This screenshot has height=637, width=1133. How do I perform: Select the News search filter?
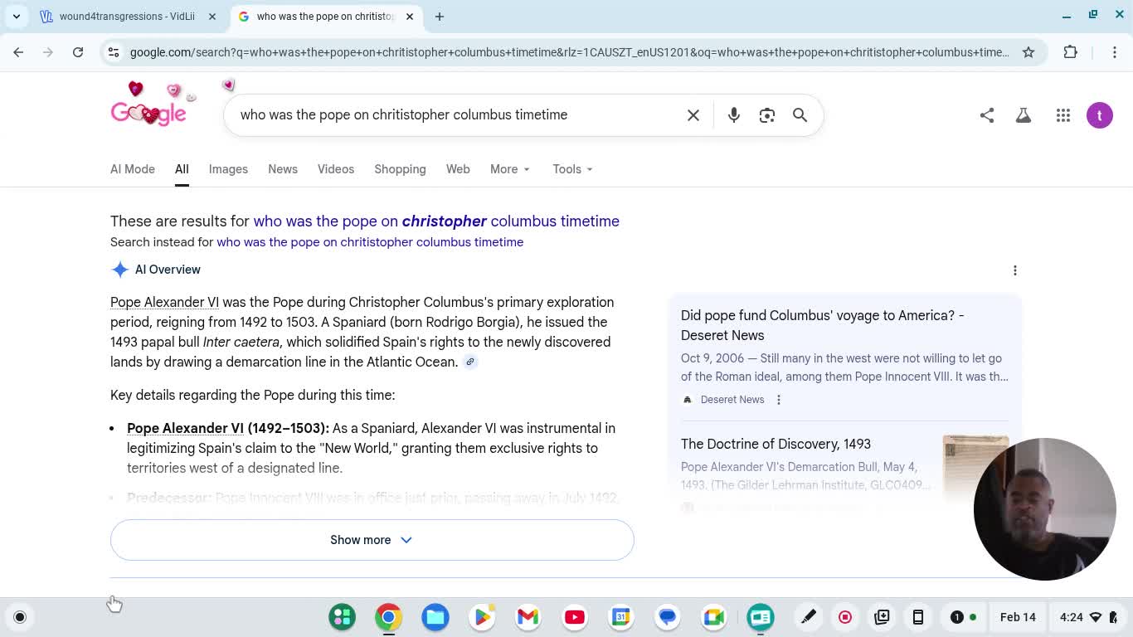point(282,169)
